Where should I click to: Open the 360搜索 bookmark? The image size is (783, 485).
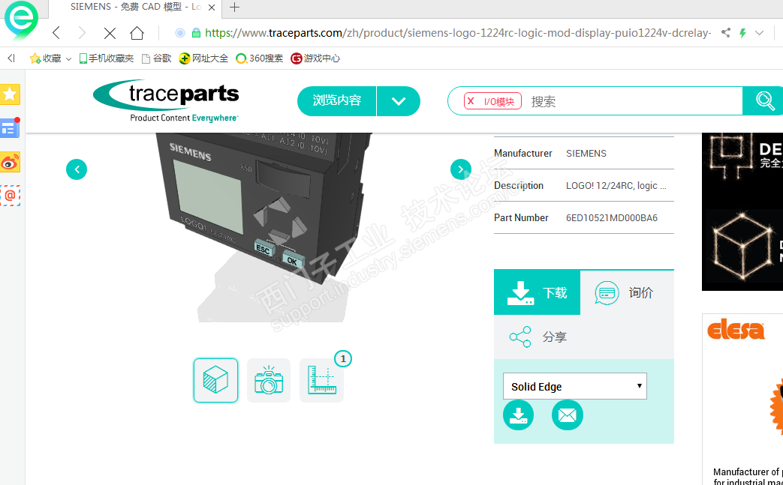259,58
